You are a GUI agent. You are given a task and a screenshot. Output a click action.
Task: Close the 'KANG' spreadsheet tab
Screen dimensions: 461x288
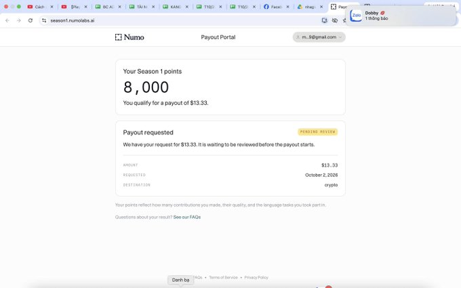[x=186, y=7]
